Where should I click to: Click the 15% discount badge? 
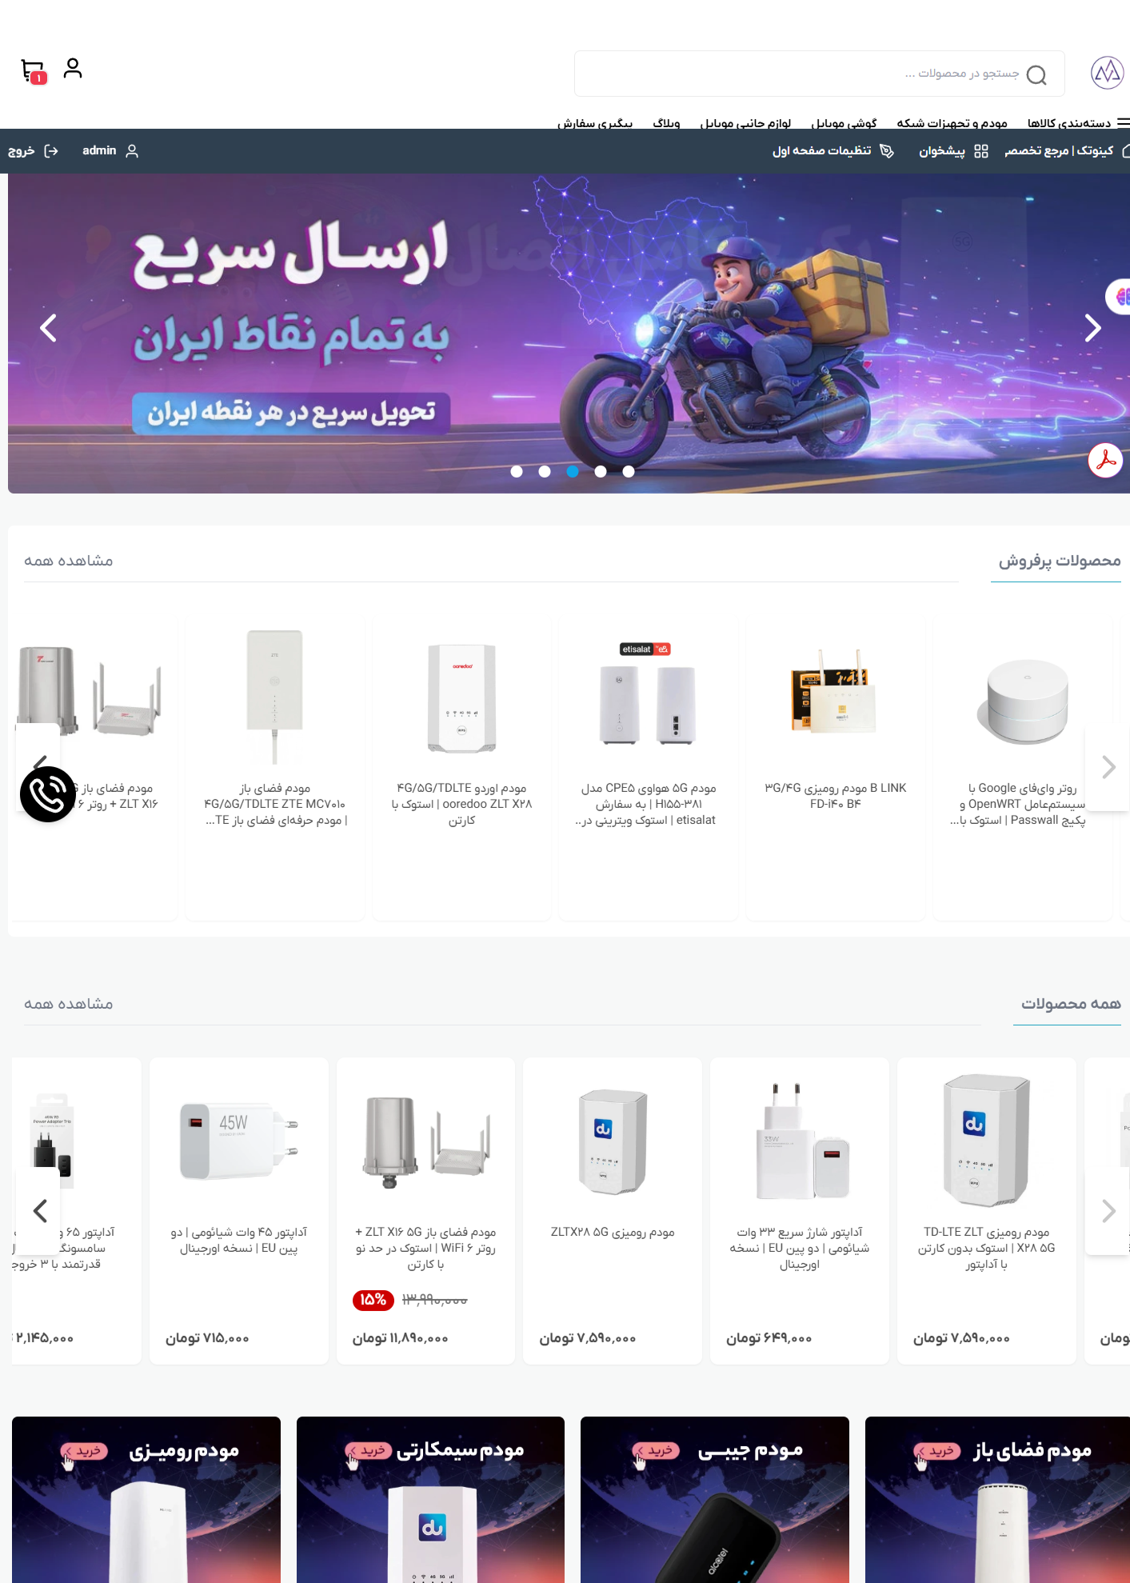373,1300
